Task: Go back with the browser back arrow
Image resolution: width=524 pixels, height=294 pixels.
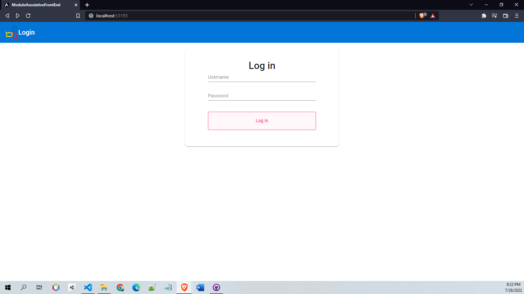Action: coord(7,16)
